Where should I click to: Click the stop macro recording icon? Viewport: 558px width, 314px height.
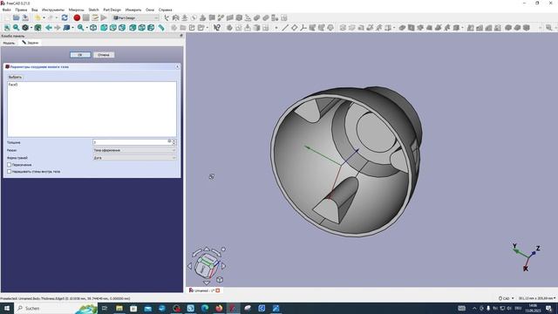(x=85, y=17)
